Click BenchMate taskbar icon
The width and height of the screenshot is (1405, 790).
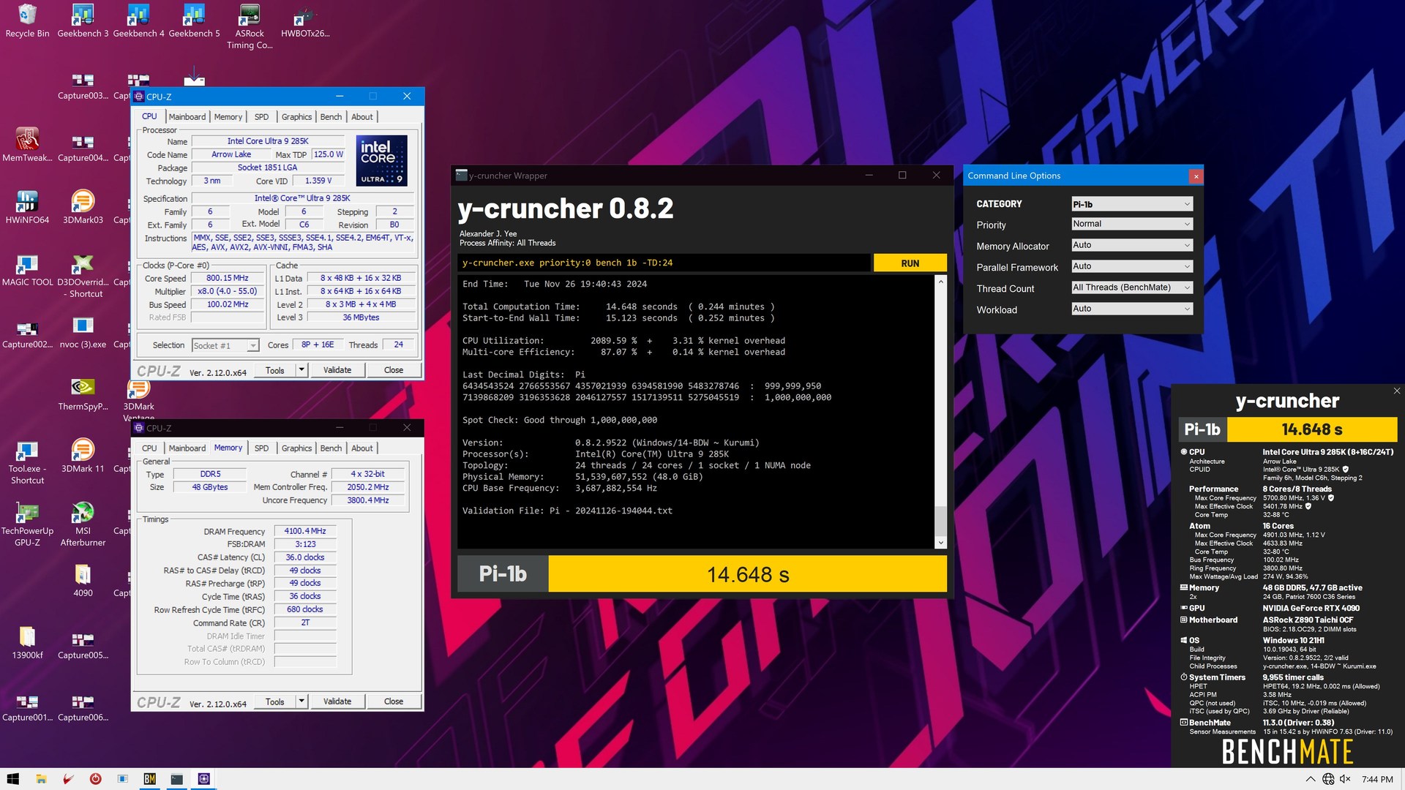point(149,779)
